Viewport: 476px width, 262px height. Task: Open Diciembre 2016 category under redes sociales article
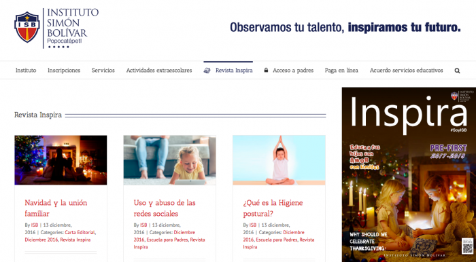[165, 236]
